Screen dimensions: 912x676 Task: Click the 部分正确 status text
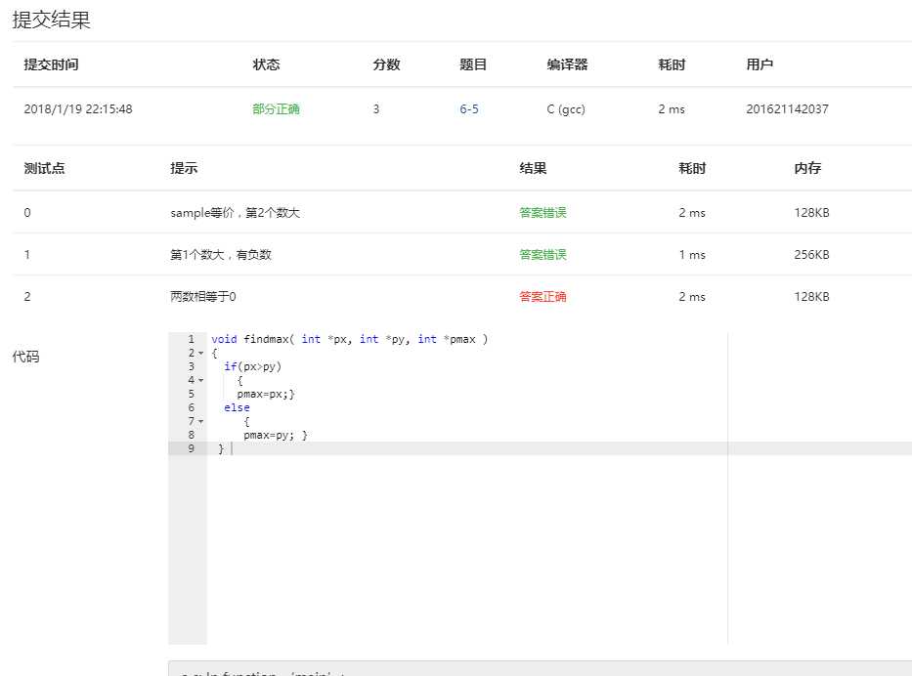[276, 108]
